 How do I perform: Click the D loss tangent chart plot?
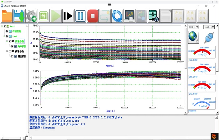click(110, 88)
